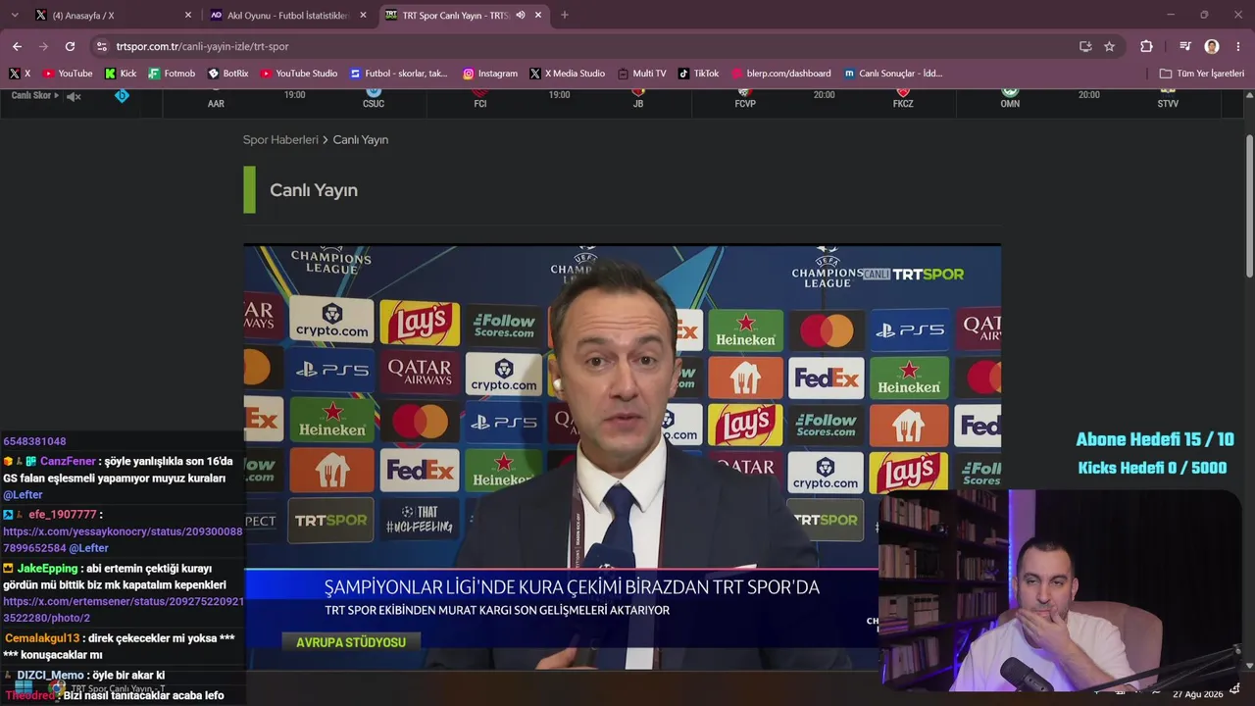Open the X Media Studio bookmark
This screenshot has height=706, width=1255.
tap(568, 74)
